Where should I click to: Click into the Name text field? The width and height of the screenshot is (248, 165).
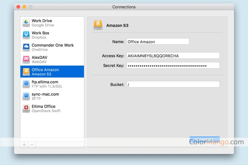(158, 42)
